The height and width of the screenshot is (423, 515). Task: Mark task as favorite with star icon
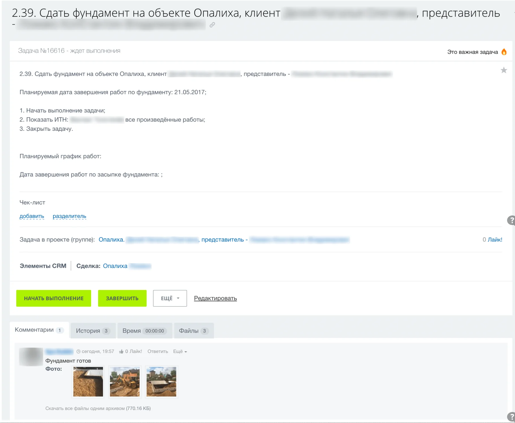(x=504, y=70)
